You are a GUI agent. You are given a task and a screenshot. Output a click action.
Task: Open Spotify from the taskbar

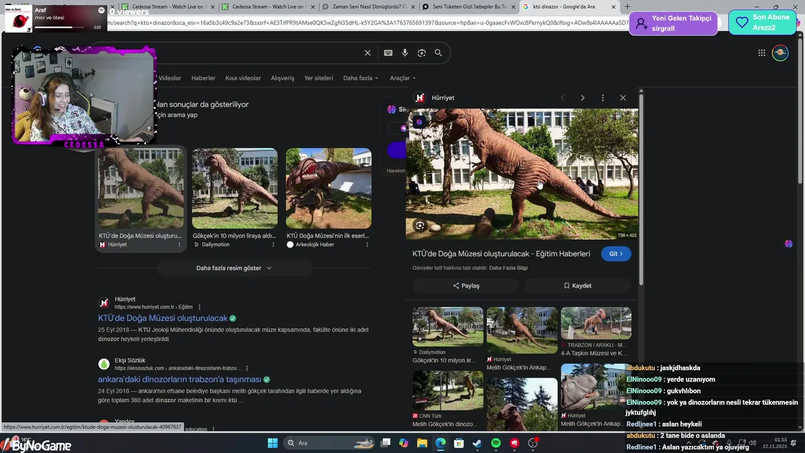coord(496,443)
